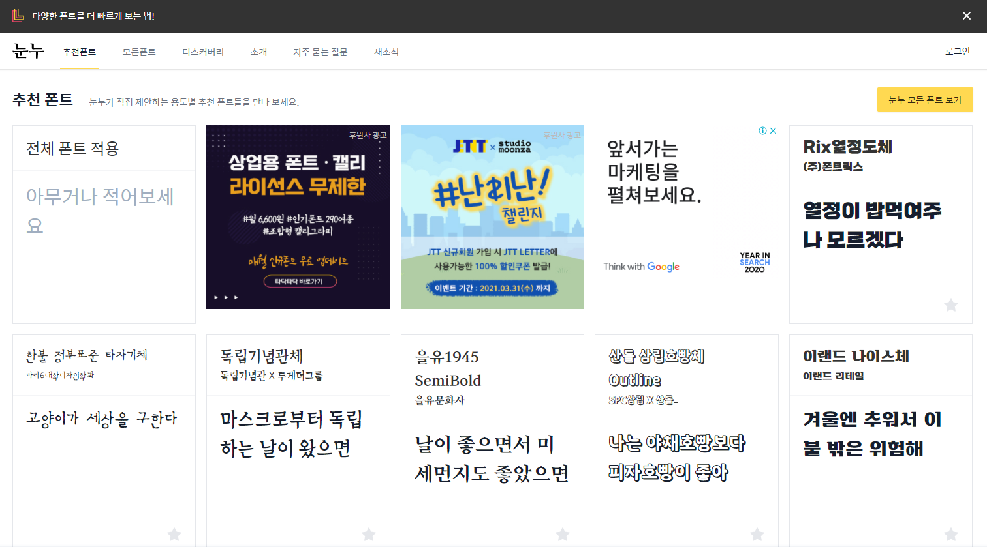This screenshot has width=987, height=547.
Task: Click 눈누 모든 폰트 보기 button
Action: point(925,100)
